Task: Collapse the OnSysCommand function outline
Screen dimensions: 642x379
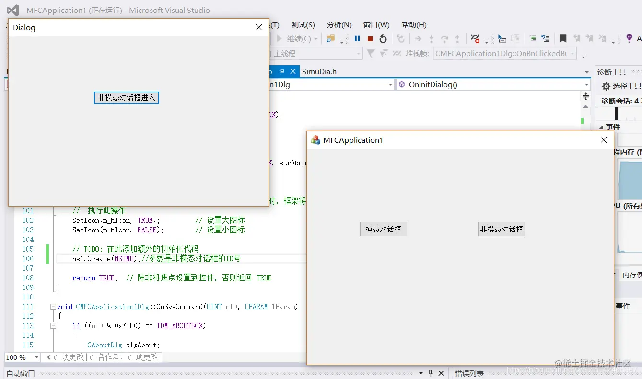Action: point(53,307)
